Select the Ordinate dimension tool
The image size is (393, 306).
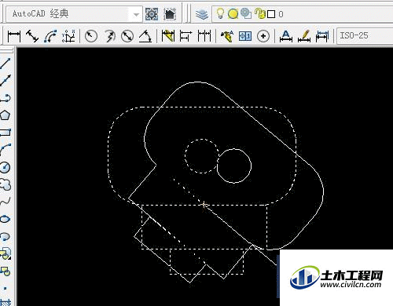coord(68,36)
